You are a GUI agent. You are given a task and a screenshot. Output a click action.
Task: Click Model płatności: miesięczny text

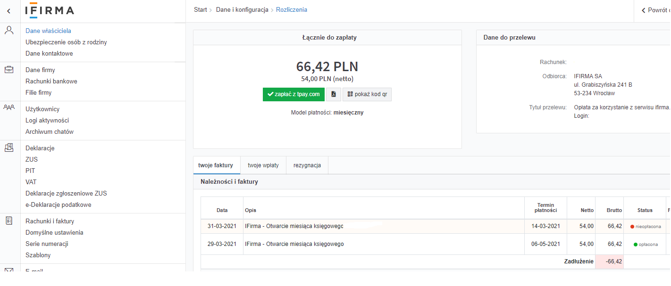point(327,113)
